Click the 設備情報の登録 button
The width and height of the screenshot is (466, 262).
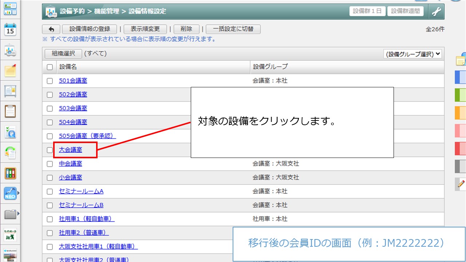(x=90, y=29)
